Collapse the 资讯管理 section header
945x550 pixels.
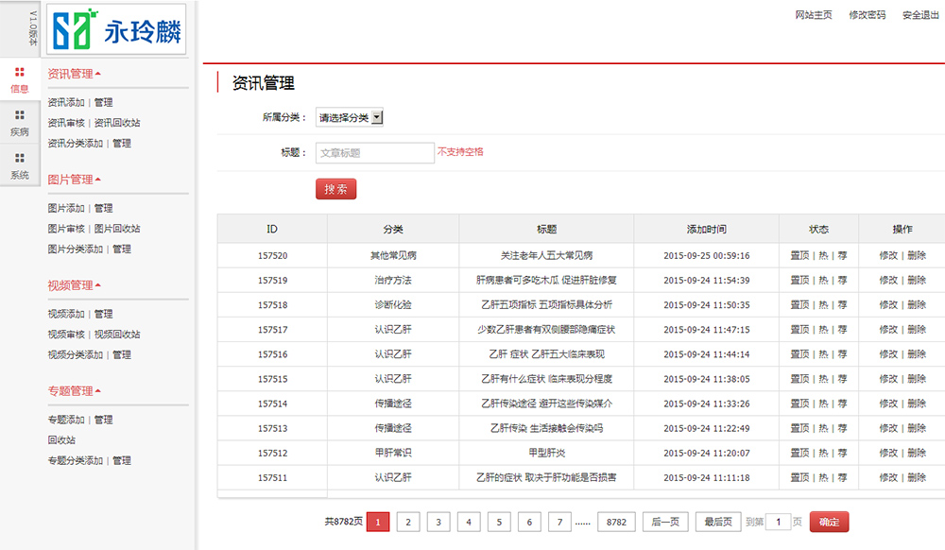(69, 72)
